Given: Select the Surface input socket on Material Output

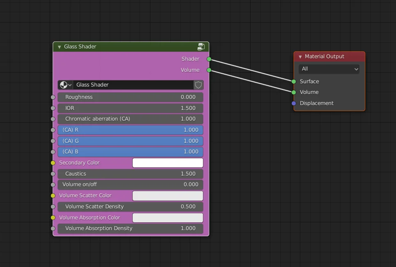Looking at the screenshot, I should click(293, 81).
